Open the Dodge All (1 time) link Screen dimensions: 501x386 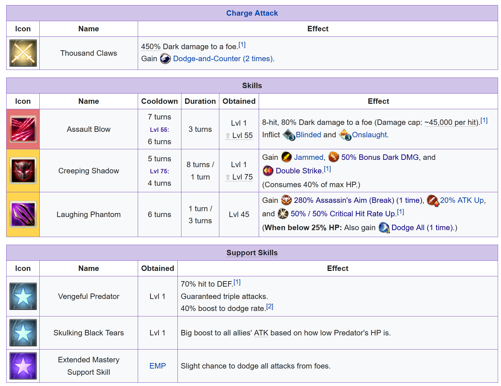[422, 228]
